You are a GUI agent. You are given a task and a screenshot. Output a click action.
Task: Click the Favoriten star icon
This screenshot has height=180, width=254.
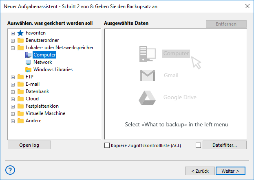[20, 33]
